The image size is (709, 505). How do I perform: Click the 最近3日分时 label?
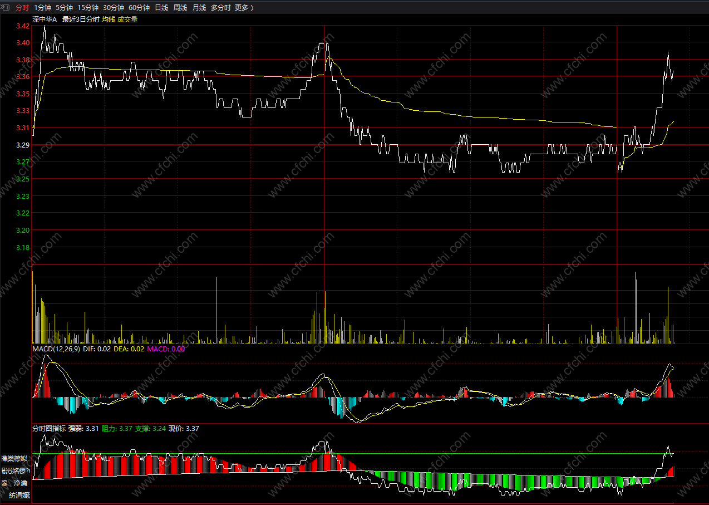[81, 19]
